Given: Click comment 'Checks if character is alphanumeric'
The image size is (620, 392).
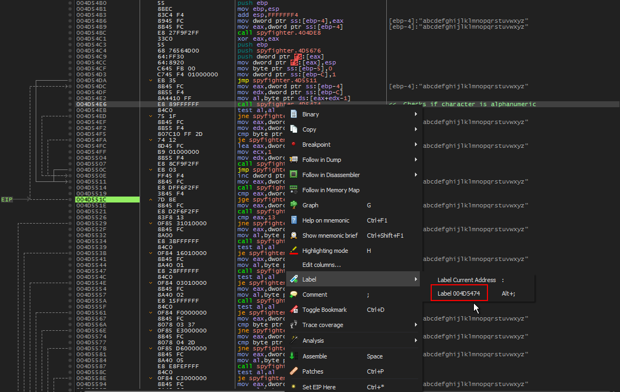Looking at the screenshot, I should (x=470, y=104).
